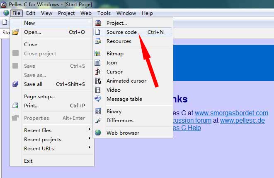Open www.smorgasbordet.com link

(x=231, y=113)
